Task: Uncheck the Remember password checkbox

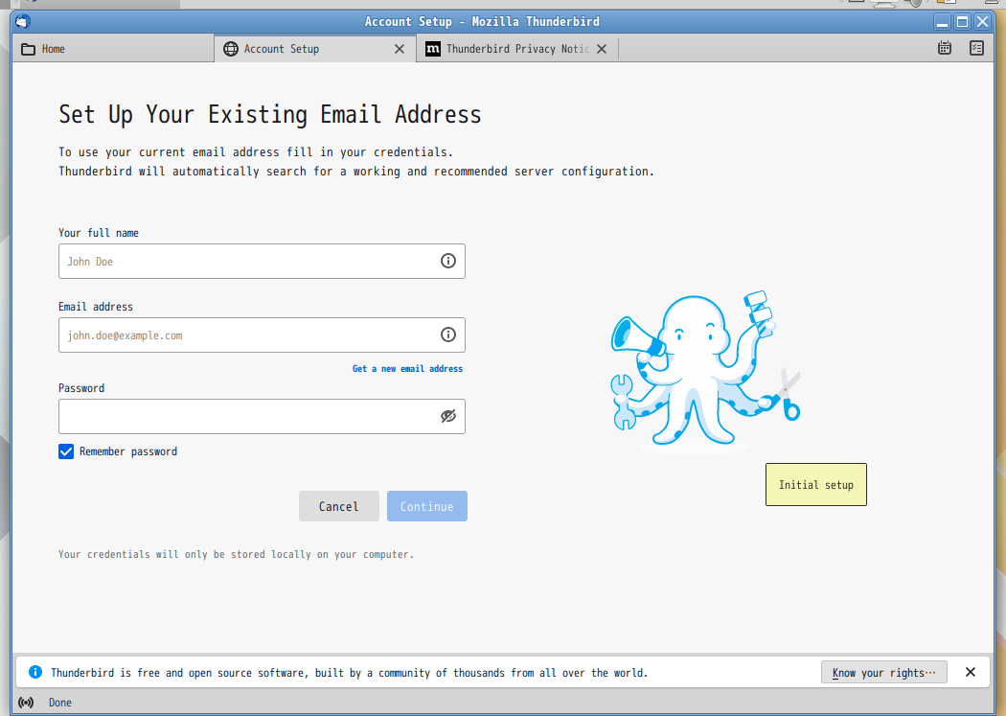Action: pyautogui.click(x=66, y=451)
